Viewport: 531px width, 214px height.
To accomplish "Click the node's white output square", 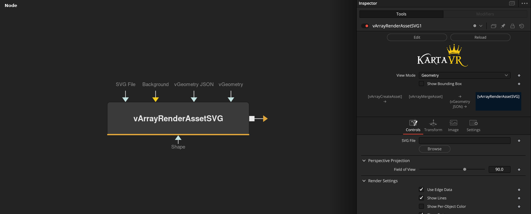I will click(x=252, y=119).
